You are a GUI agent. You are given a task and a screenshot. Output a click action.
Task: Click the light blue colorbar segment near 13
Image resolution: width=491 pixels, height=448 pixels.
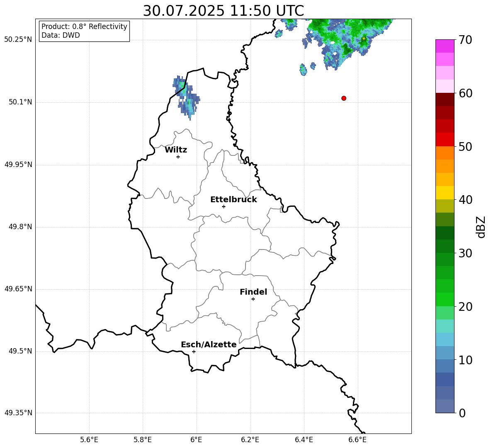445,339
